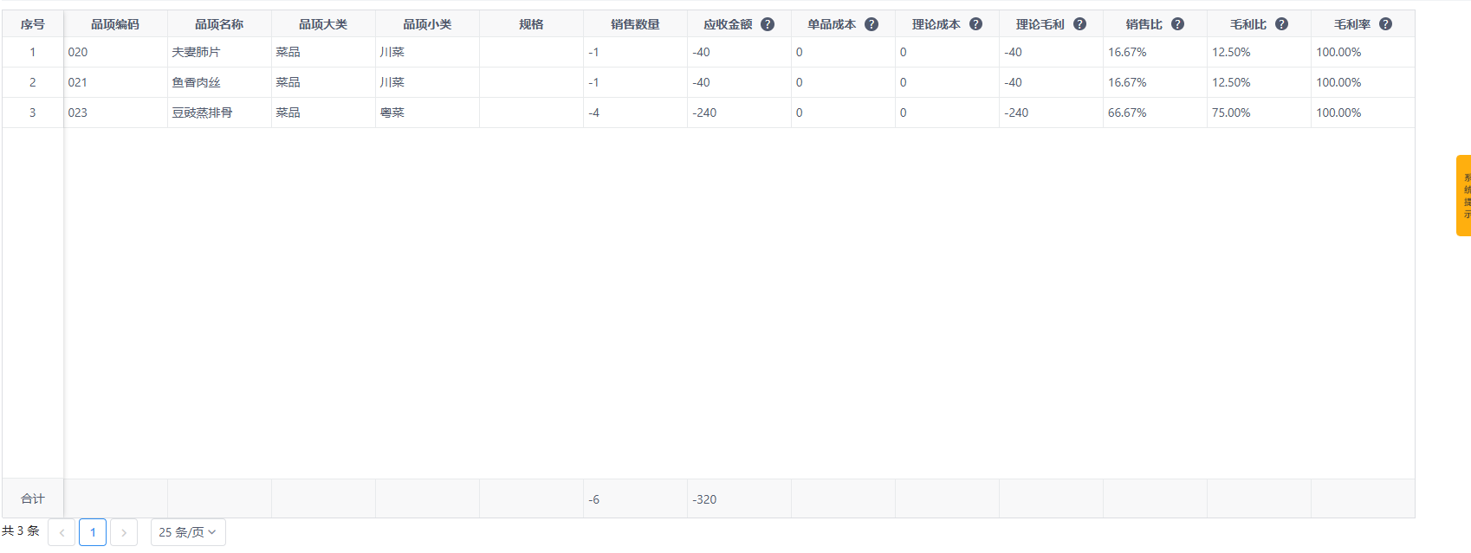Go to previous page arrow
1471x553 pixels.
pos(62,532)
